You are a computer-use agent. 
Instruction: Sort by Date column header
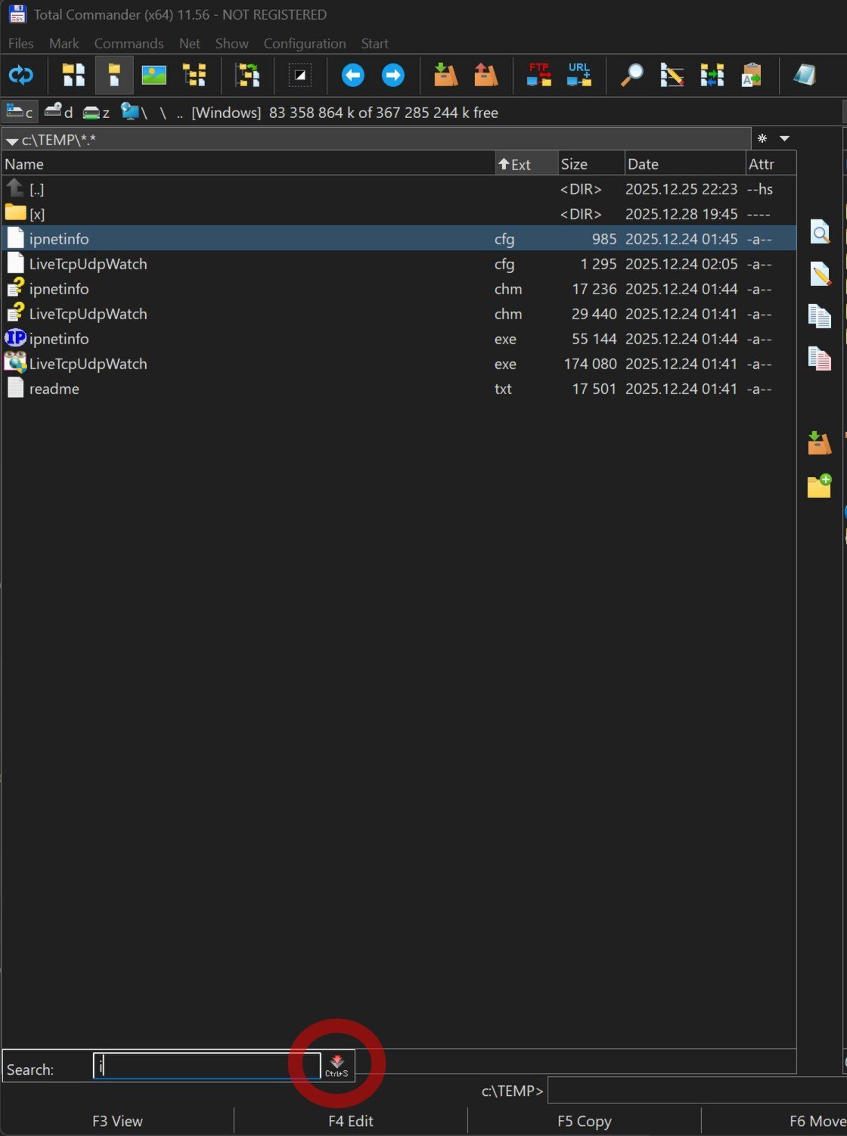685,164
